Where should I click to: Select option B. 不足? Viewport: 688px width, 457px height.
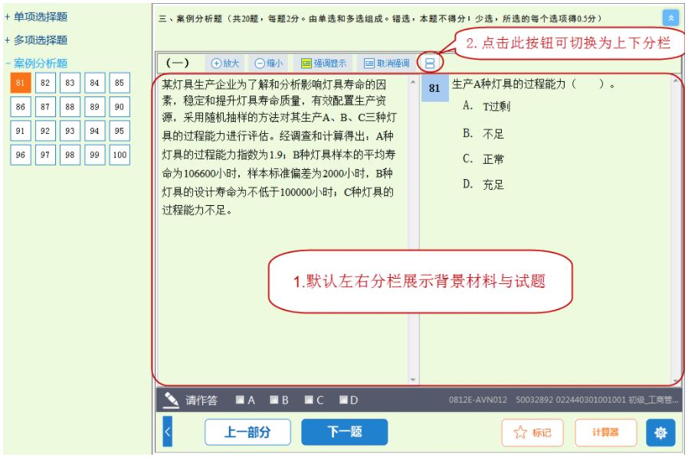(x=483, y=133)
